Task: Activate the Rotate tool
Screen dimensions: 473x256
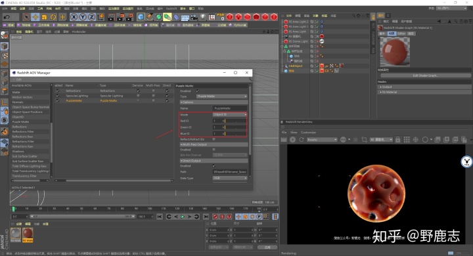Action: pos(53,17)
